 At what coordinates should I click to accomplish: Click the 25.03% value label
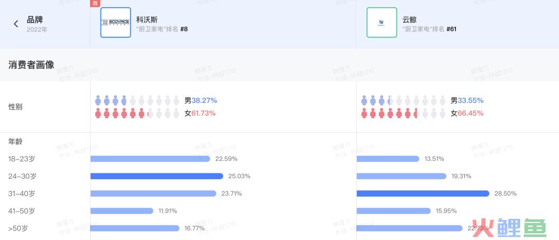click(x=239, y=177)
